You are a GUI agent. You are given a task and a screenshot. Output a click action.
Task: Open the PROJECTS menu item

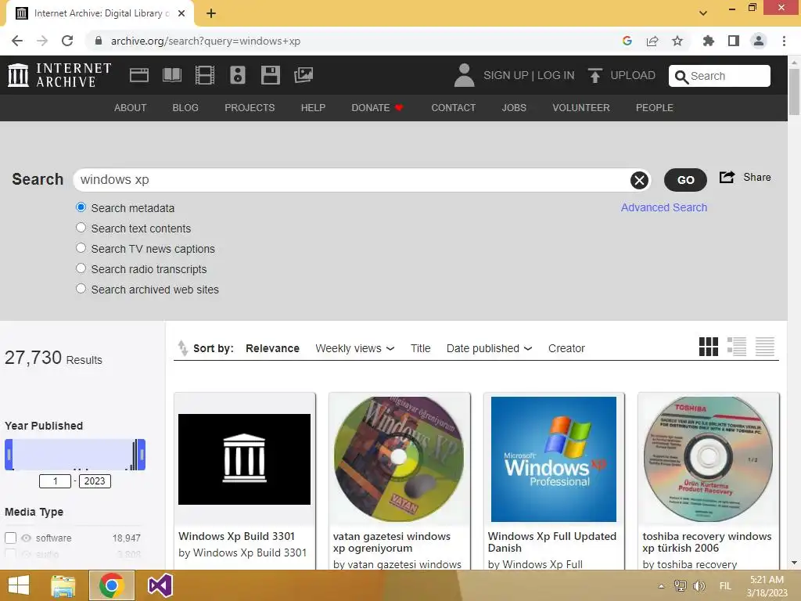(250, 108)
